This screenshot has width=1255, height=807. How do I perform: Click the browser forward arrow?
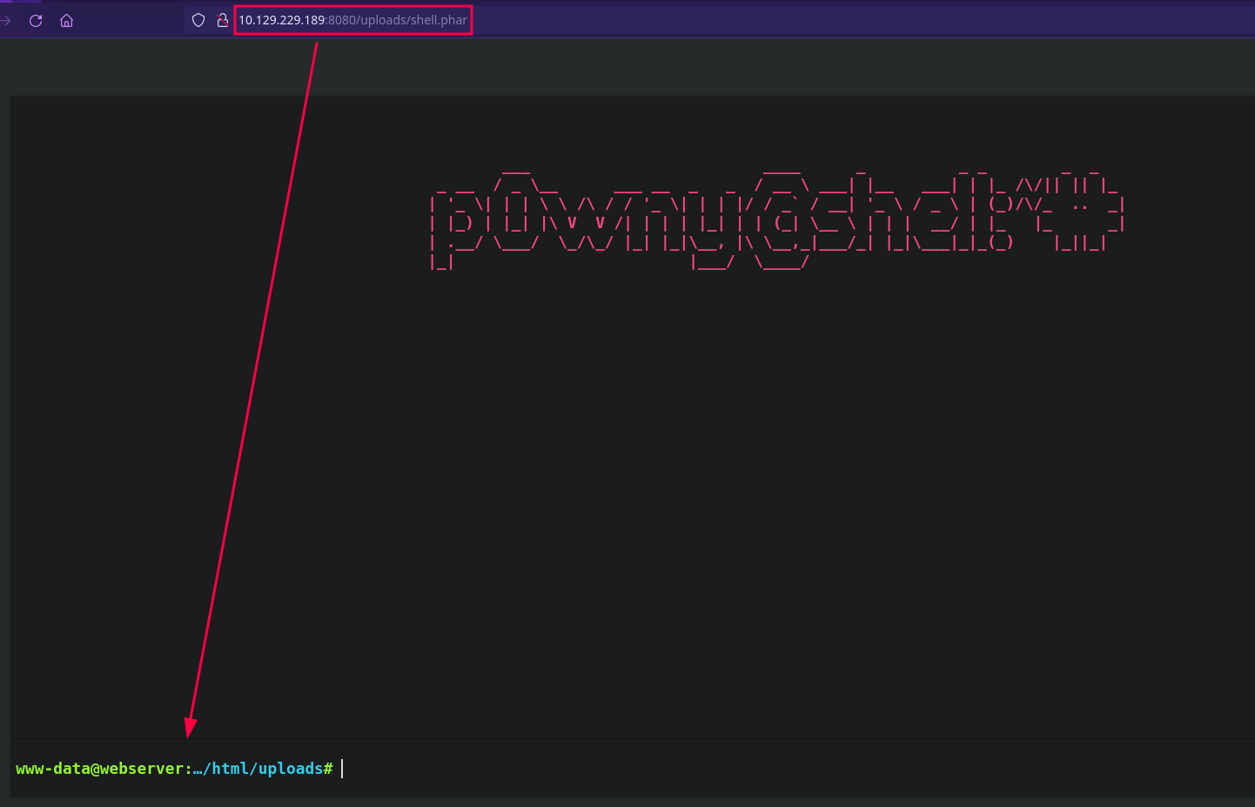(5, 20)
